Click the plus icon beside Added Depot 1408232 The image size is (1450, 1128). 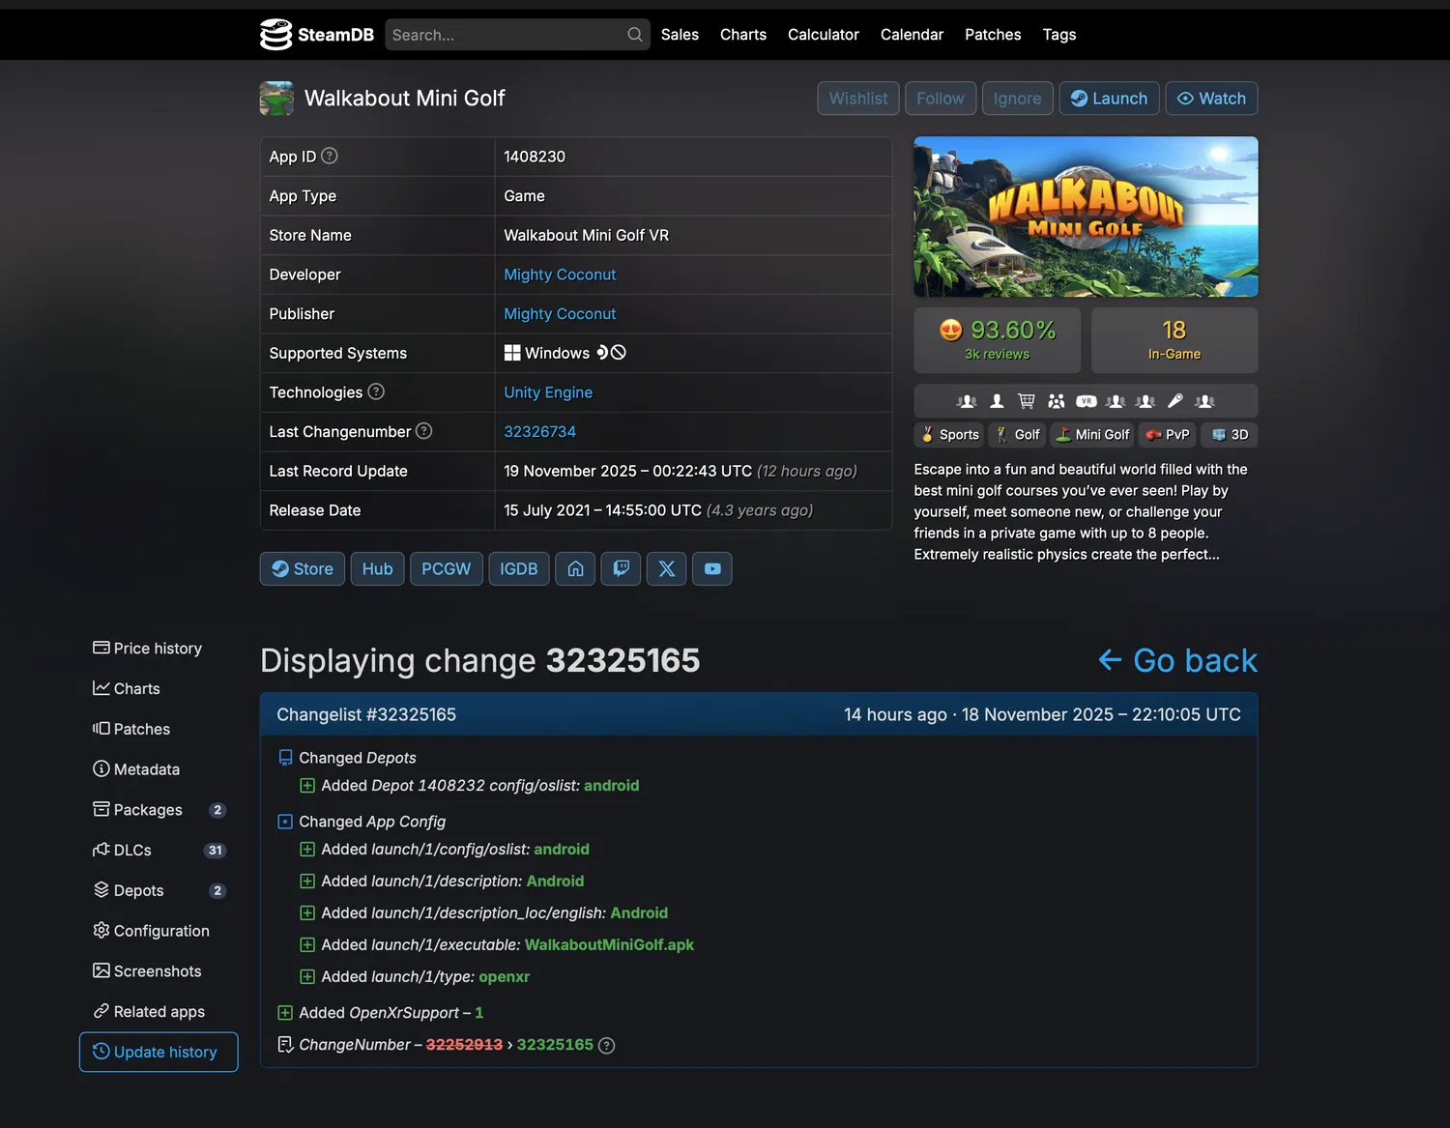(x=307, y=786)
